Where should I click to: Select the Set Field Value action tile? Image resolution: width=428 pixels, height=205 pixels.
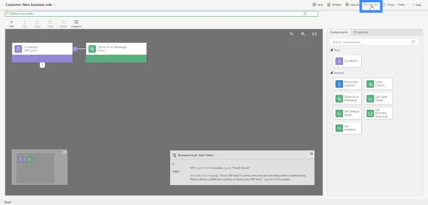click(x=378, y=98)
